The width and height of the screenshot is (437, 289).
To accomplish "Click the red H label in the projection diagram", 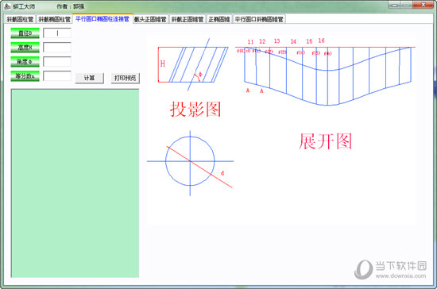I will 163,64.
